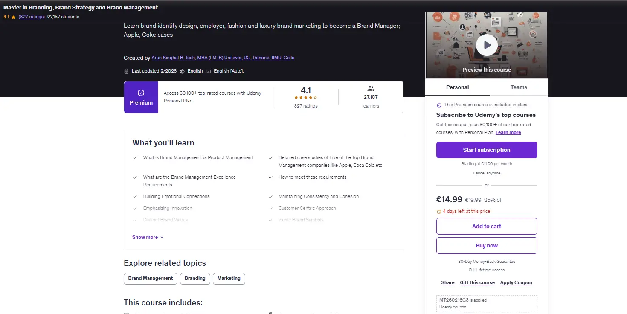The width and height of the screenshot is (627, 314).
Task: Click the globe icon beside English
Action: click(183, 71)
